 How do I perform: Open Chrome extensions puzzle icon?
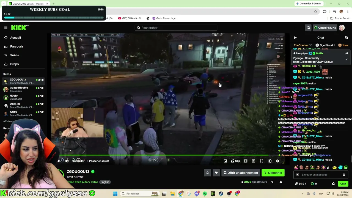coord(325,12)
